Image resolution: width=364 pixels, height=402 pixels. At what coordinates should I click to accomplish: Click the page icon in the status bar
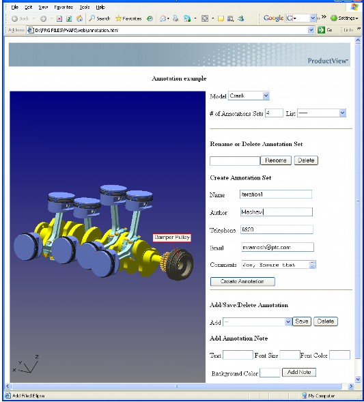click(x=8, y=396)
